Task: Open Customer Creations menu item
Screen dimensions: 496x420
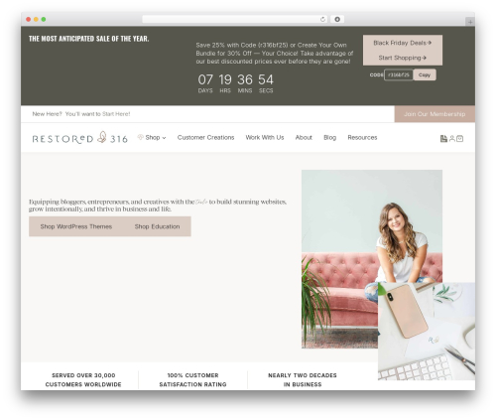Action: [x=205, y=137]
